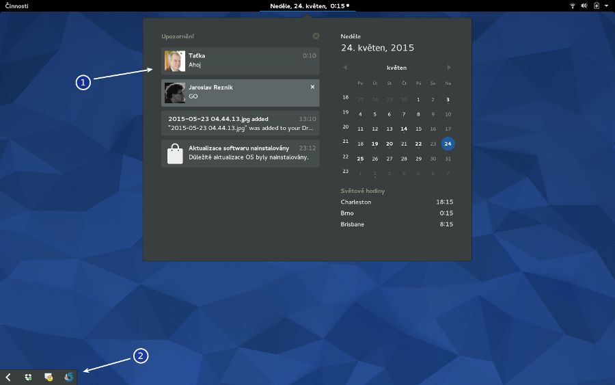Click the Wi-Fi status icon
The width and height of the screenshot is (615, 385).
[572, 5]
